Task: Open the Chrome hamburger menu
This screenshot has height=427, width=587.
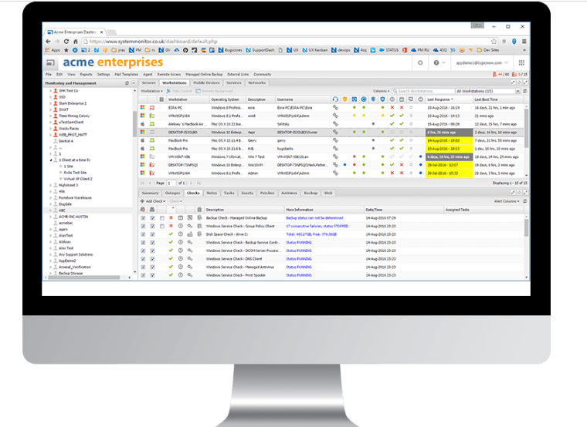Action: (524, 42)
